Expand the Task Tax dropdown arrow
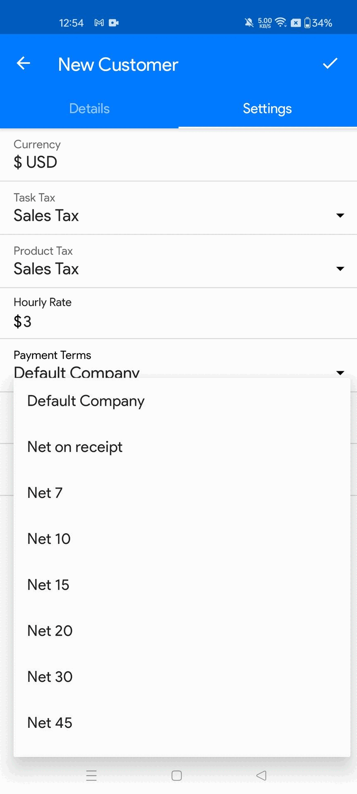 tap(340, 215)
